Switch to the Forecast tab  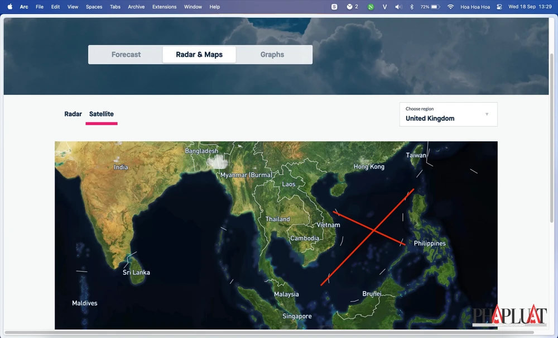click(x=126, y=54)
